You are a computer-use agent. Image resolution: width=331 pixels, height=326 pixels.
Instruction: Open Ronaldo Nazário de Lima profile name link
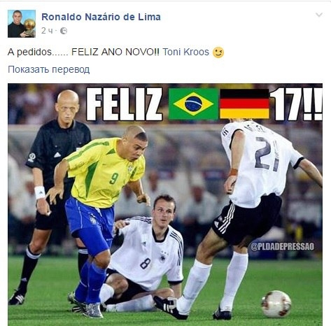tap(101, 17)
